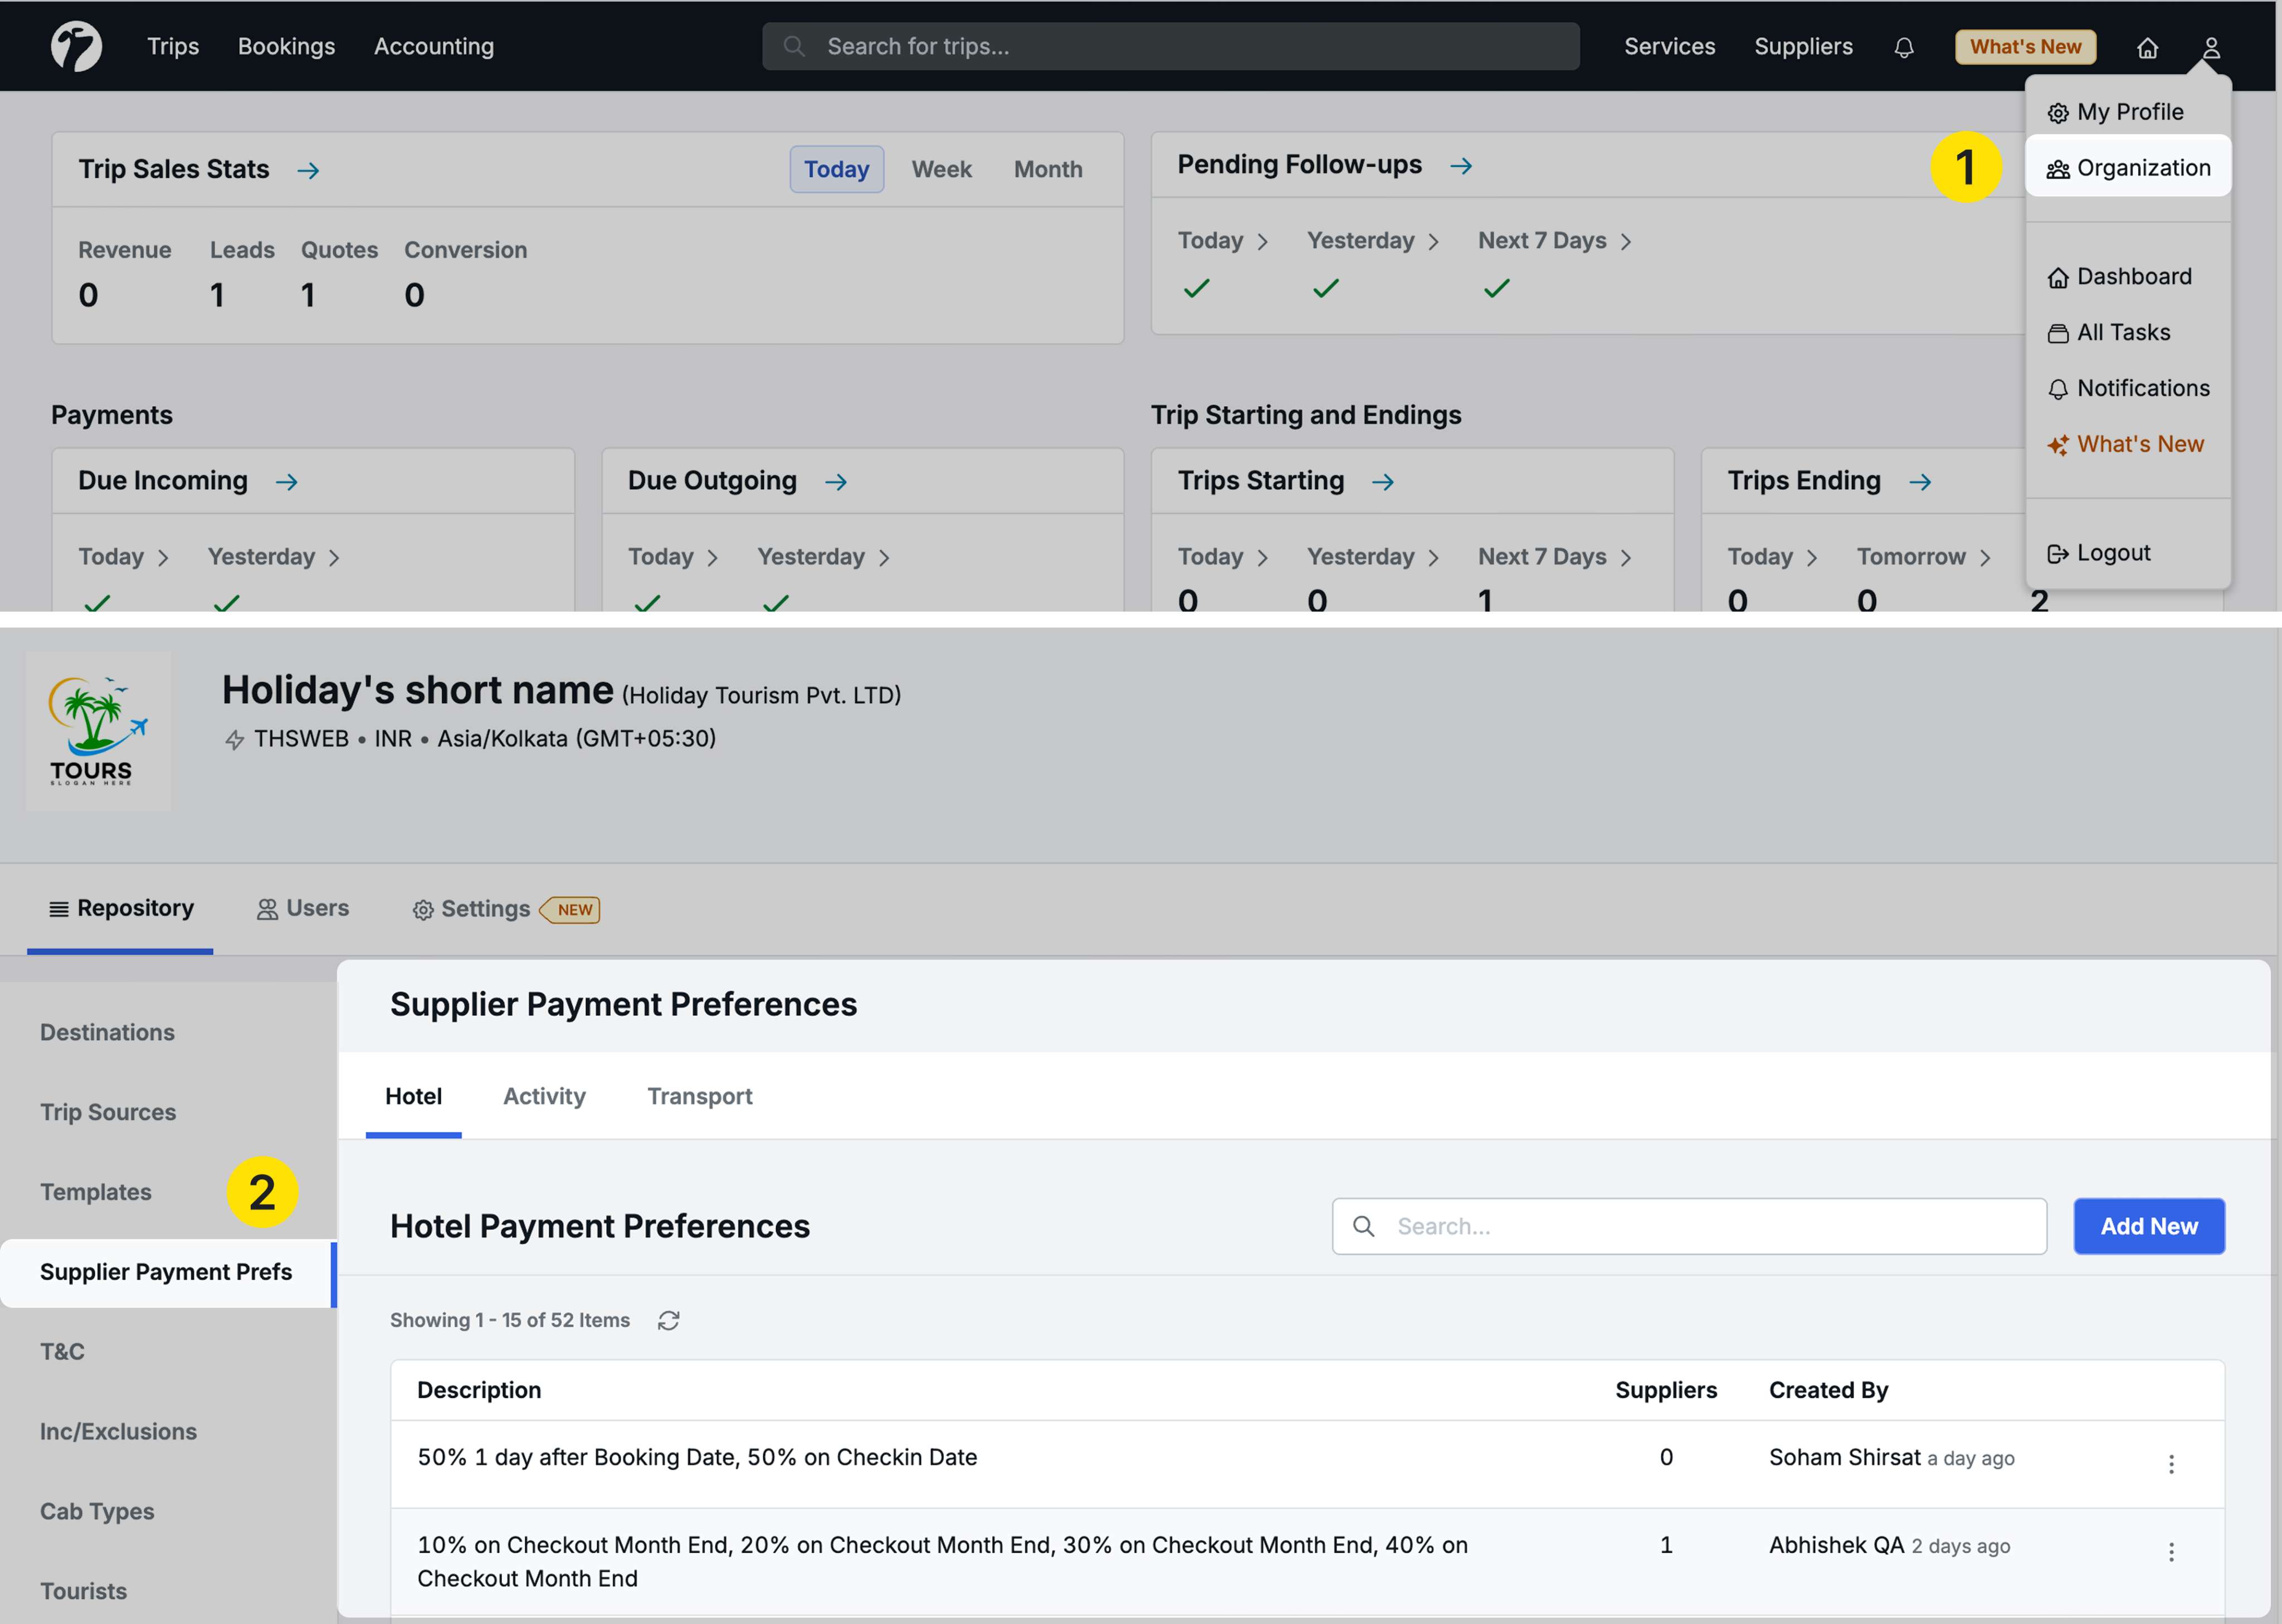Image resolution: width=2282 pixels, height=1624 pixels.
Task: Open three-dot menu for Soham Shirsat row
Action: [2170, 1463]
